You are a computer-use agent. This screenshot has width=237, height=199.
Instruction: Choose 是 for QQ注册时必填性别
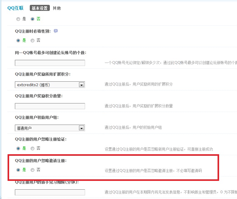[x=18, y=41]
